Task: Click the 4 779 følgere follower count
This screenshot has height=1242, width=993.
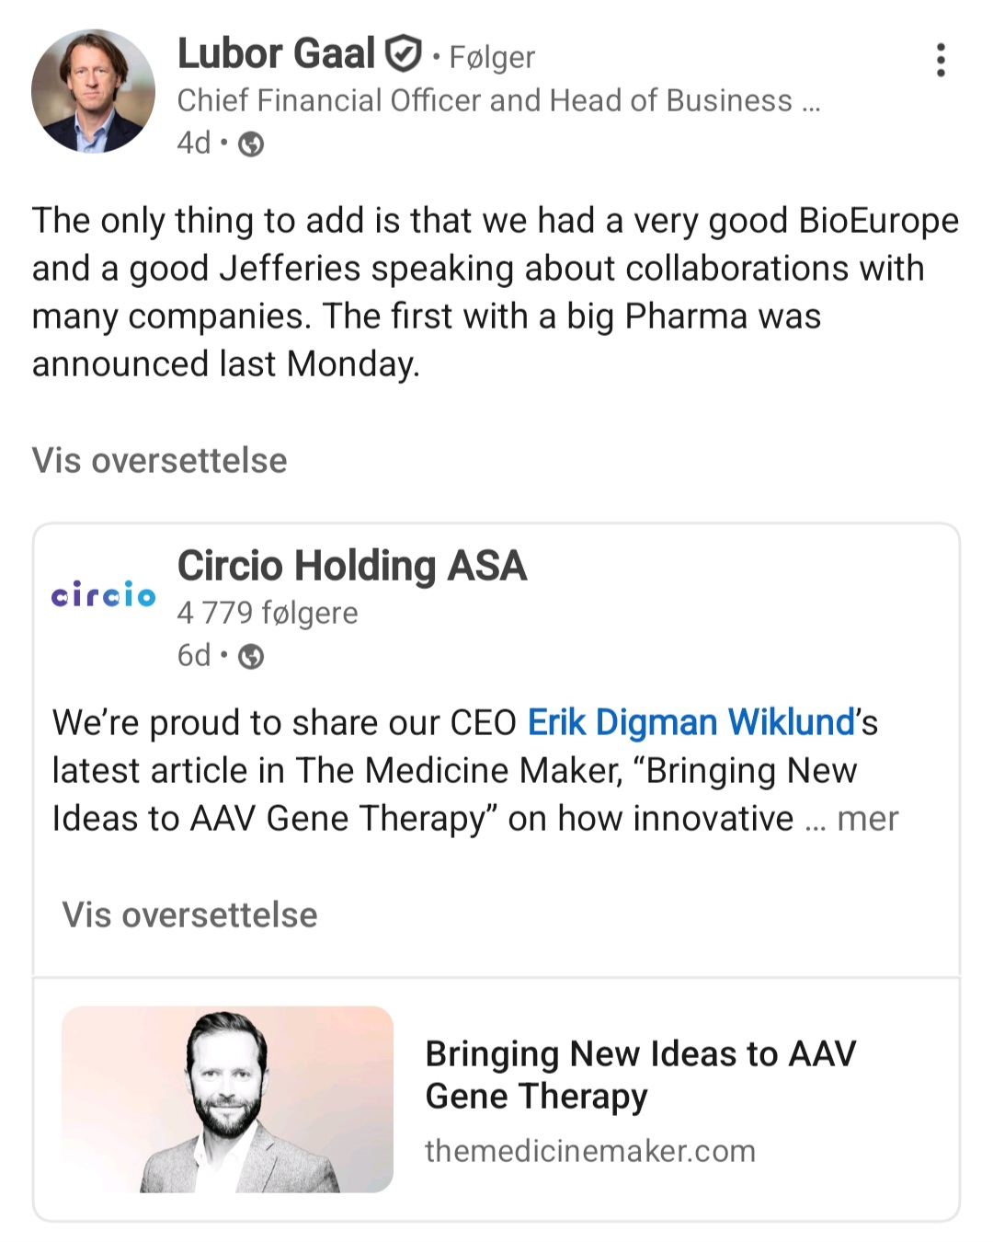Action: pyautogui.click(x=267, y=613)
